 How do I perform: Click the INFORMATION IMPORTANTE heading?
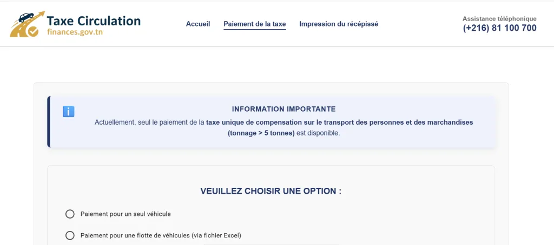[x=284, y=109]
